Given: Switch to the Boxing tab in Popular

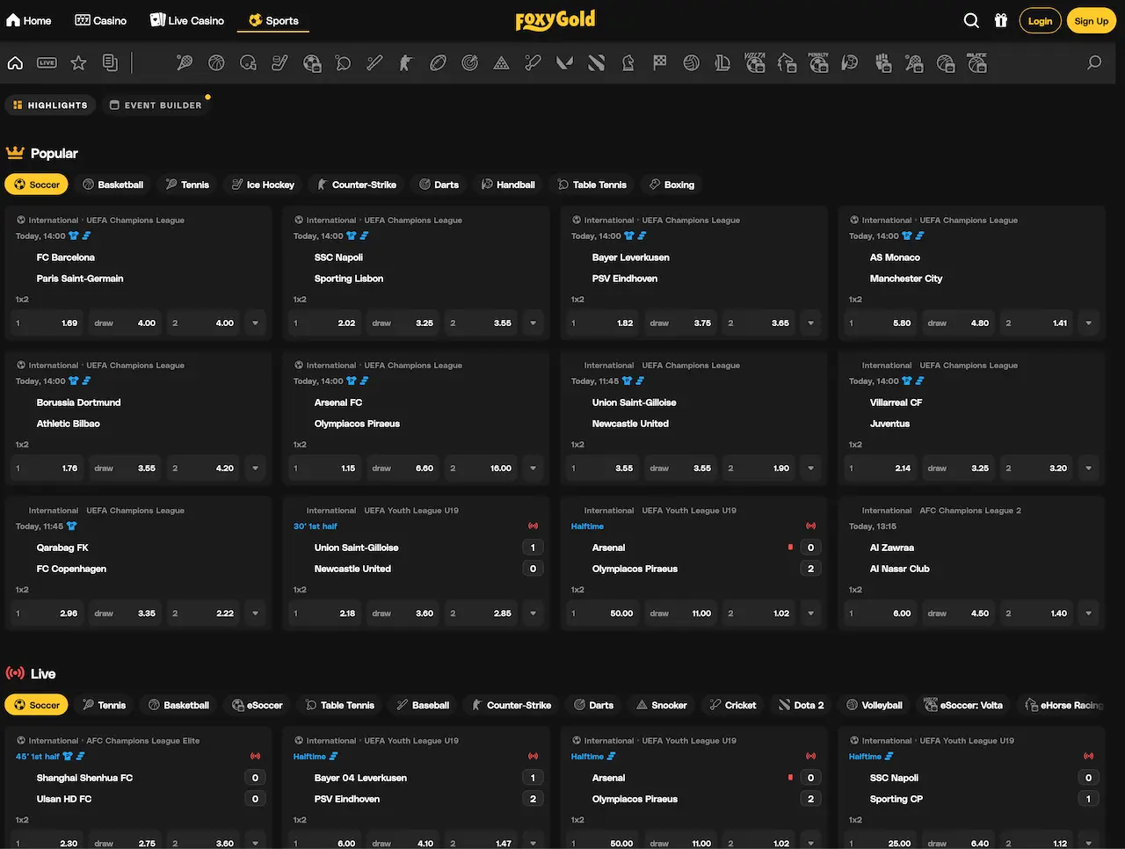Looking at the screenshot, I should (x=671, y=185).
